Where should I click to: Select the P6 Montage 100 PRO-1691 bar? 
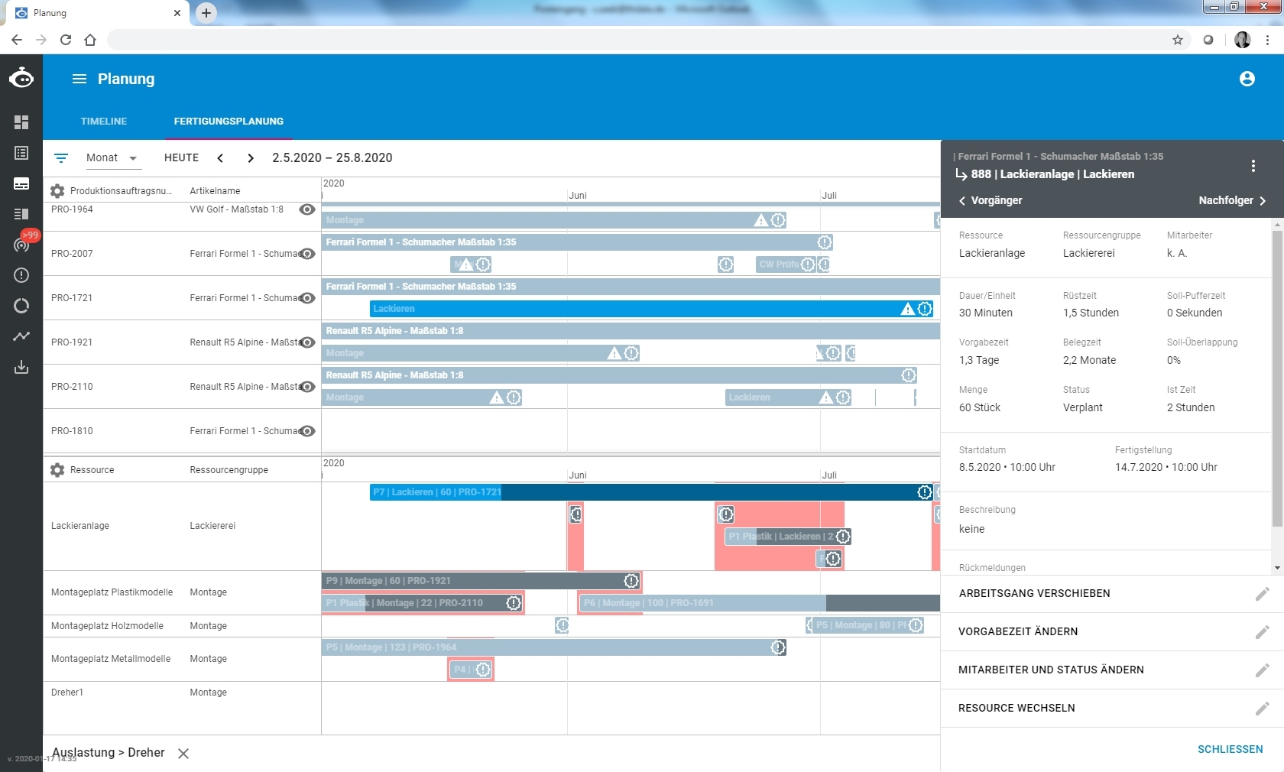pos(758,603)
